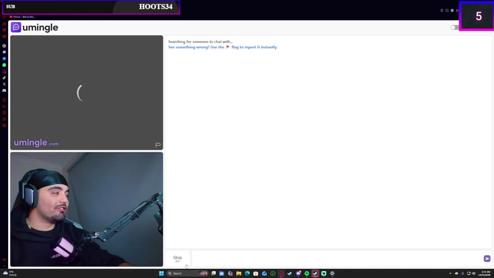Open Microsoft Store from the taskbar
Screen dimensions: 494x278
(255, 273)
